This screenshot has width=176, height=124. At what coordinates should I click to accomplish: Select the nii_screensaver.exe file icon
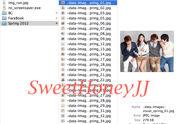(4, 8)
